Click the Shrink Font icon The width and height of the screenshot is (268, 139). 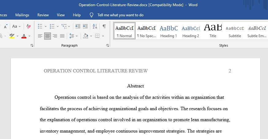point(6,26)
